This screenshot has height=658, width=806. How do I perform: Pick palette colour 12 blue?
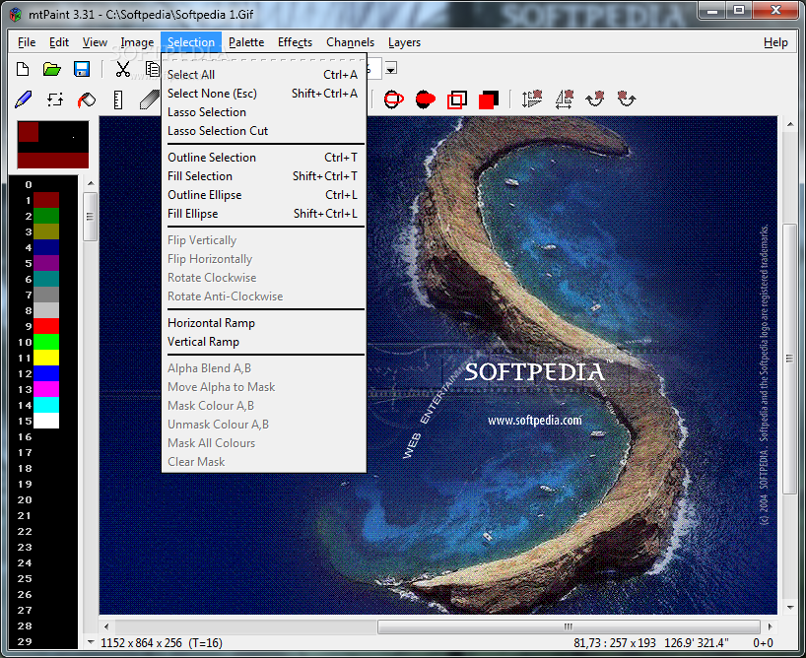click(46, 373)
